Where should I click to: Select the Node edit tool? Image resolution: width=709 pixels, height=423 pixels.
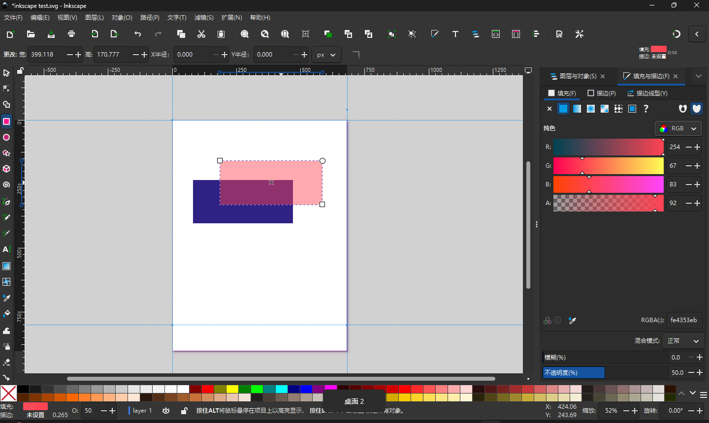(6, 89)
